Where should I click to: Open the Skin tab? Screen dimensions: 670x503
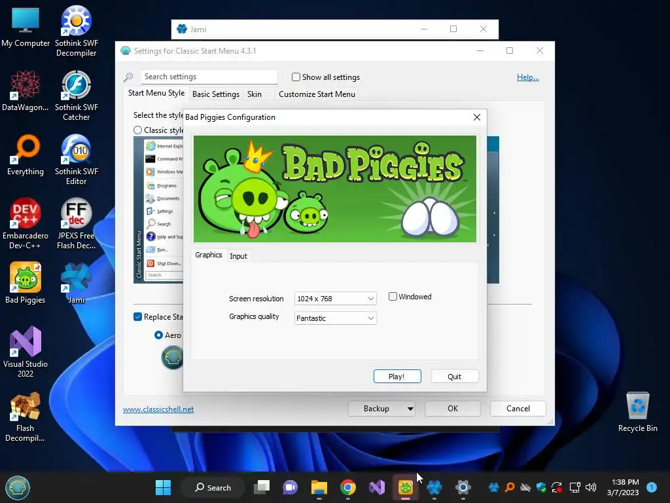click(255, 94)
